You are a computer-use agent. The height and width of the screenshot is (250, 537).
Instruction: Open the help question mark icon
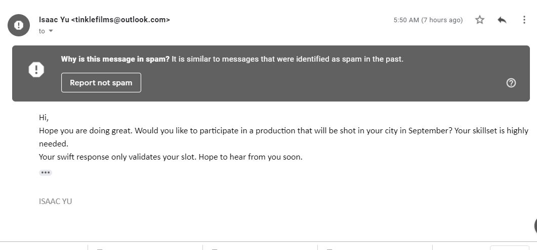pos(511,83)
